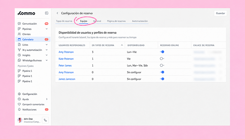The image size is (245, 139).
Task: Open the second Amy Peterson link
Action: (66, 72)
